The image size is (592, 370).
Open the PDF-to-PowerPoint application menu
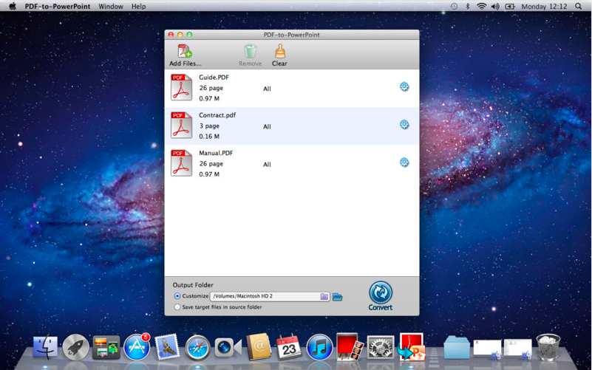coord(58,7)
